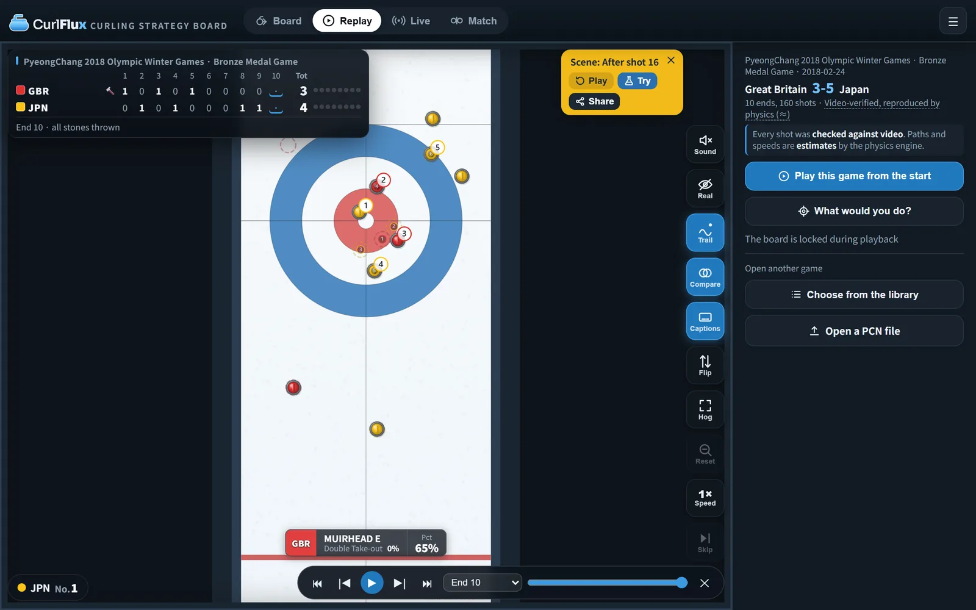This screenshot has width=976, height=610.
Task: Select yellow stone number 4
Action: [x=375, y=270]
